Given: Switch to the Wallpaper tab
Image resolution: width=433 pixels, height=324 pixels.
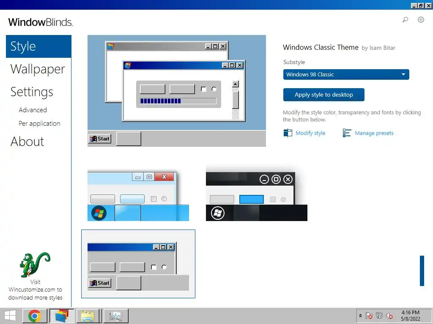Looking at the screenshot, I should pos(38,69).
